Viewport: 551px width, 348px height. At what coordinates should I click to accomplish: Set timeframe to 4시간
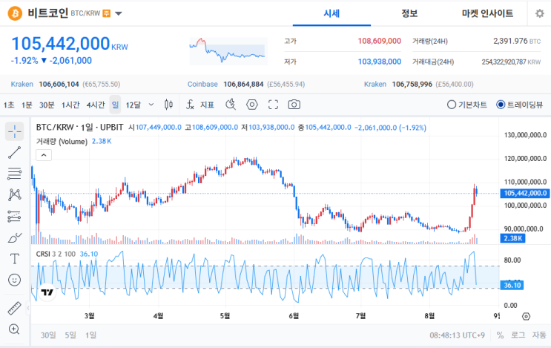(96, 105)
